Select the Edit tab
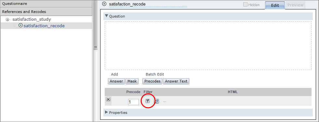Screen dimensions: 319x122 pos(275,5)
